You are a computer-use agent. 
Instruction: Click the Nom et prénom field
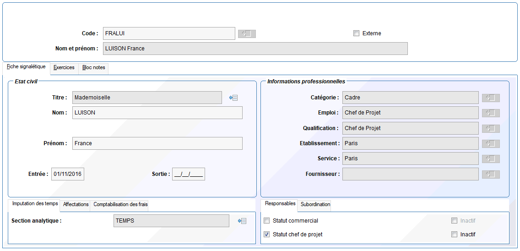[x=255, y=49]
